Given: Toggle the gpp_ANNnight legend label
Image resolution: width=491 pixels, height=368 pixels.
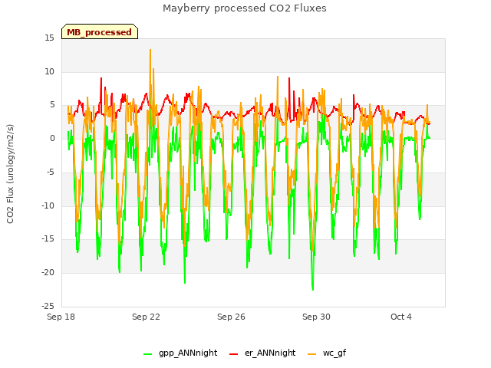Looking at the screenshot, I should pyautogui.click(x=188, y=353).
